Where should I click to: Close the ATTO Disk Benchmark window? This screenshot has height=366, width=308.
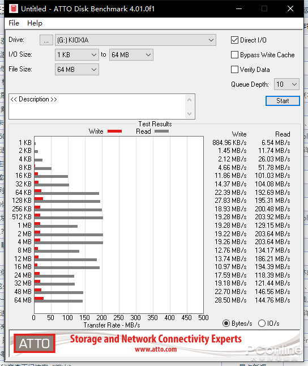pyautogui.click(x=290, y=8)
